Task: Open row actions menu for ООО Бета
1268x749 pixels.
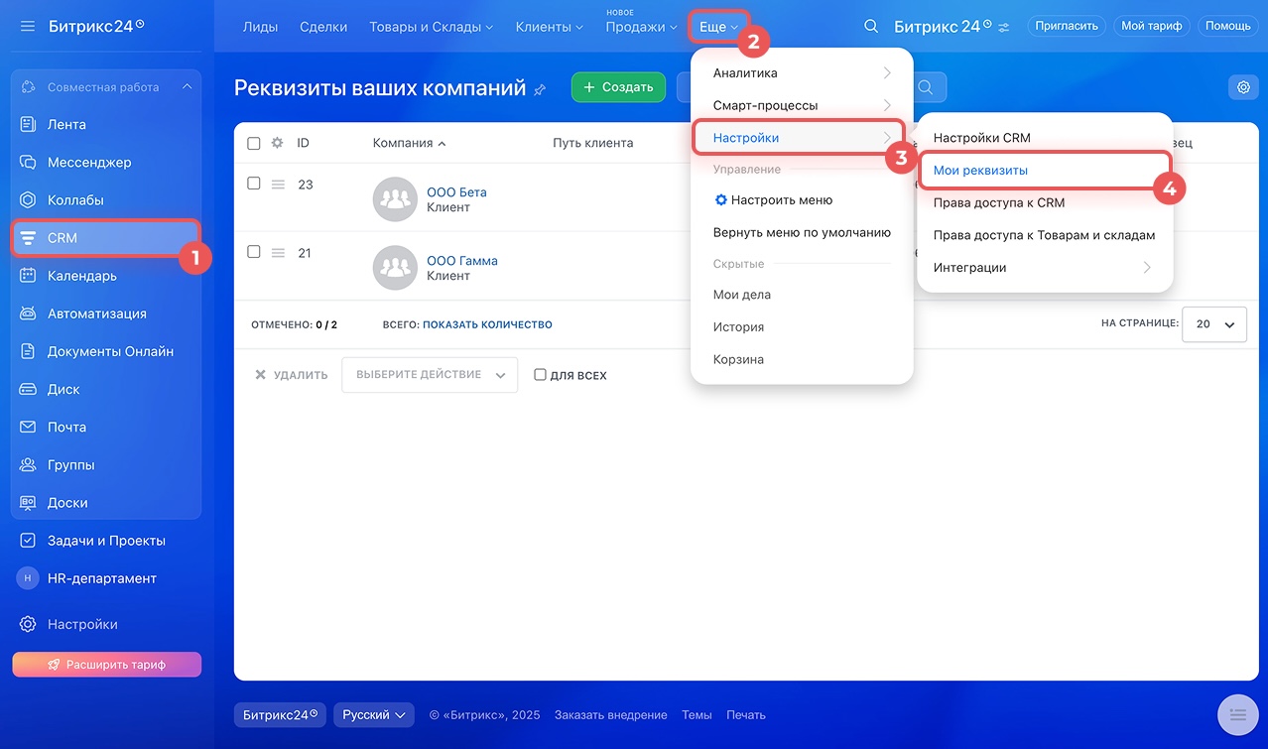Action: pyautogui.click(x=279, y=185)
